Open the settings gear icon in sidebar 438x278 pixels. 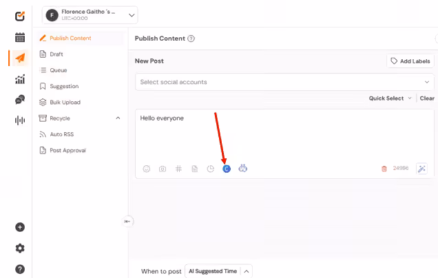pos(20,248)
